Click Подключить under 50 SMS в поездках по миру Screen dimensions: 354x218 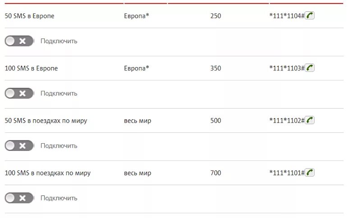coord(59,145)
